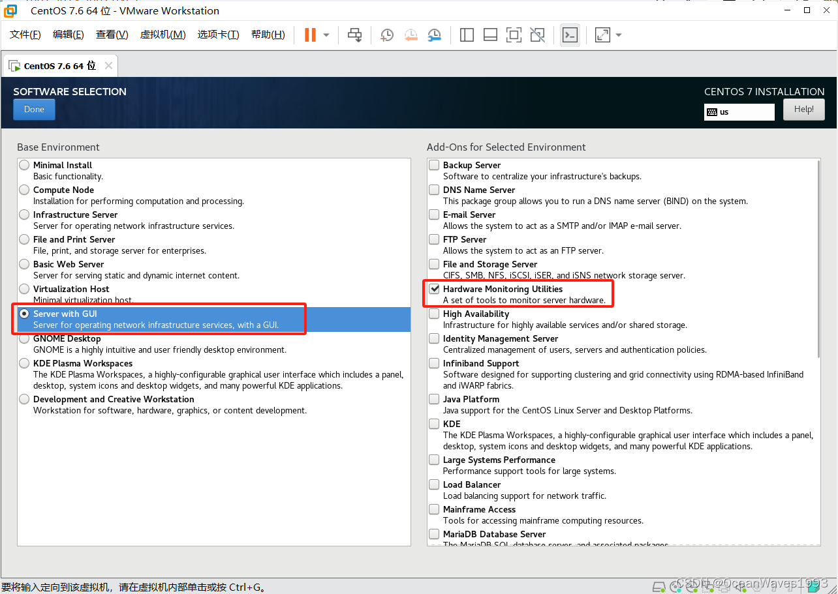The width and height of the screenshot is (838, 594).
Task: Open the 文件(F) menu
Action: pos(25,35)
